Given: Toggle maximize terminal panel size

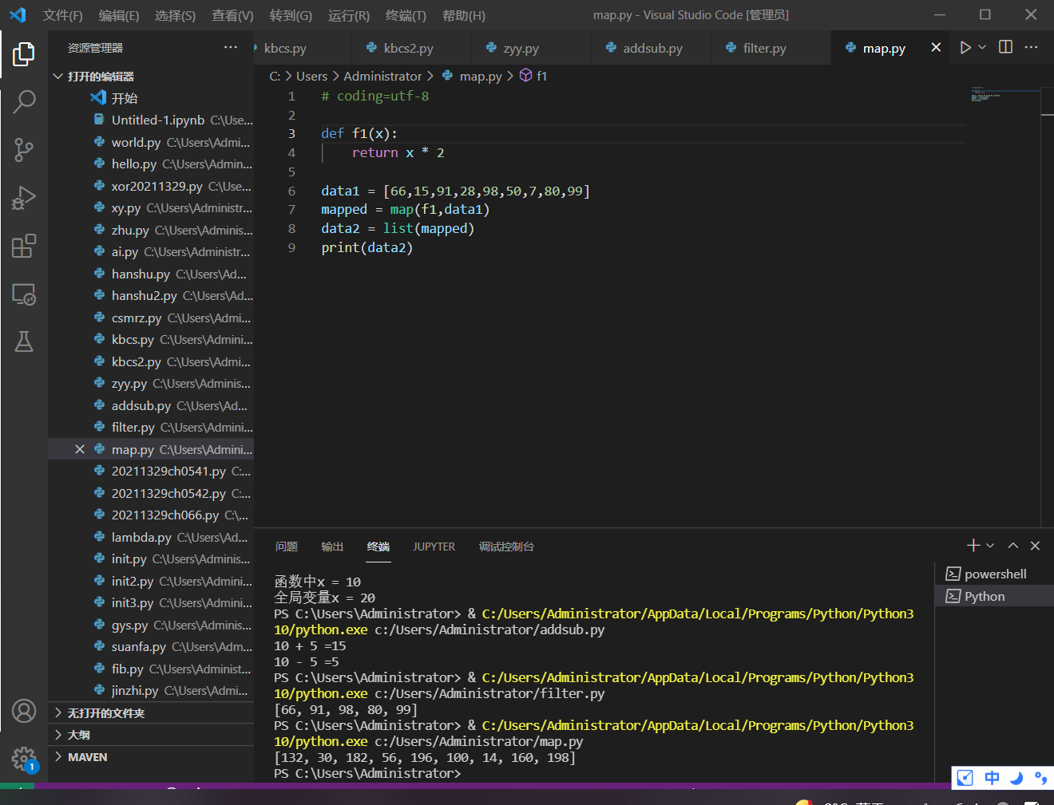Looking at the screenshot, I should tap(1012, 546).
